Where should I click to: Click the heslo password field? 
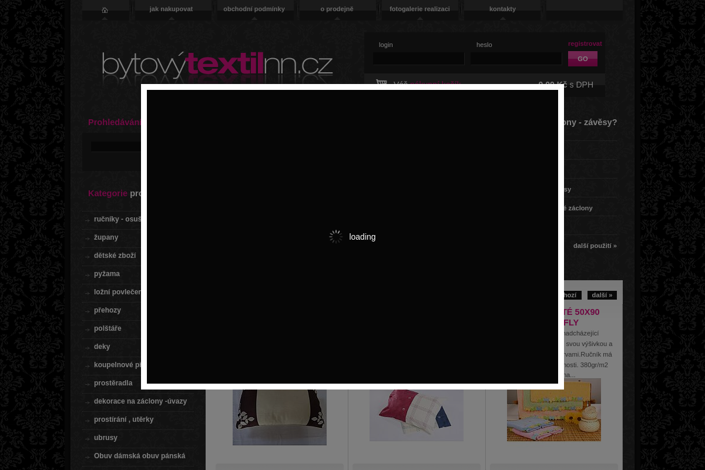pos(516,59)
